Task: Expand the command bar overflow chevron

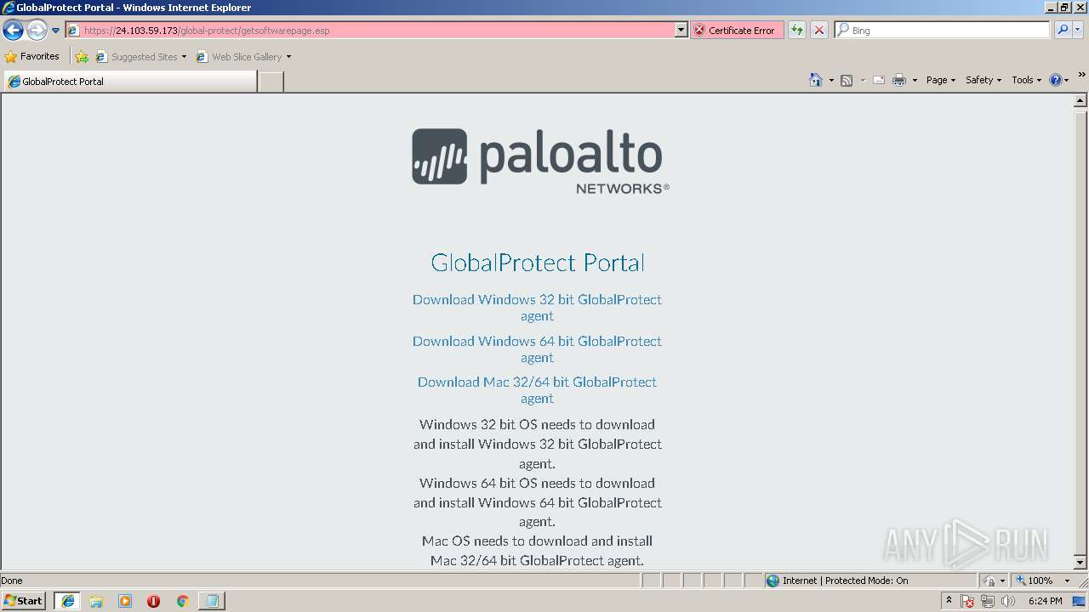Action: [1081, 76]
